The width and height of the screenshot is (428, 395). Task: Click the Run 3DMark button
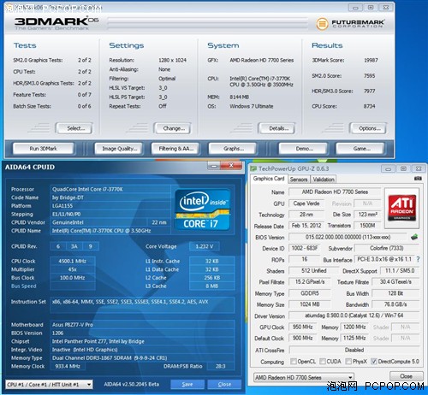44,149
